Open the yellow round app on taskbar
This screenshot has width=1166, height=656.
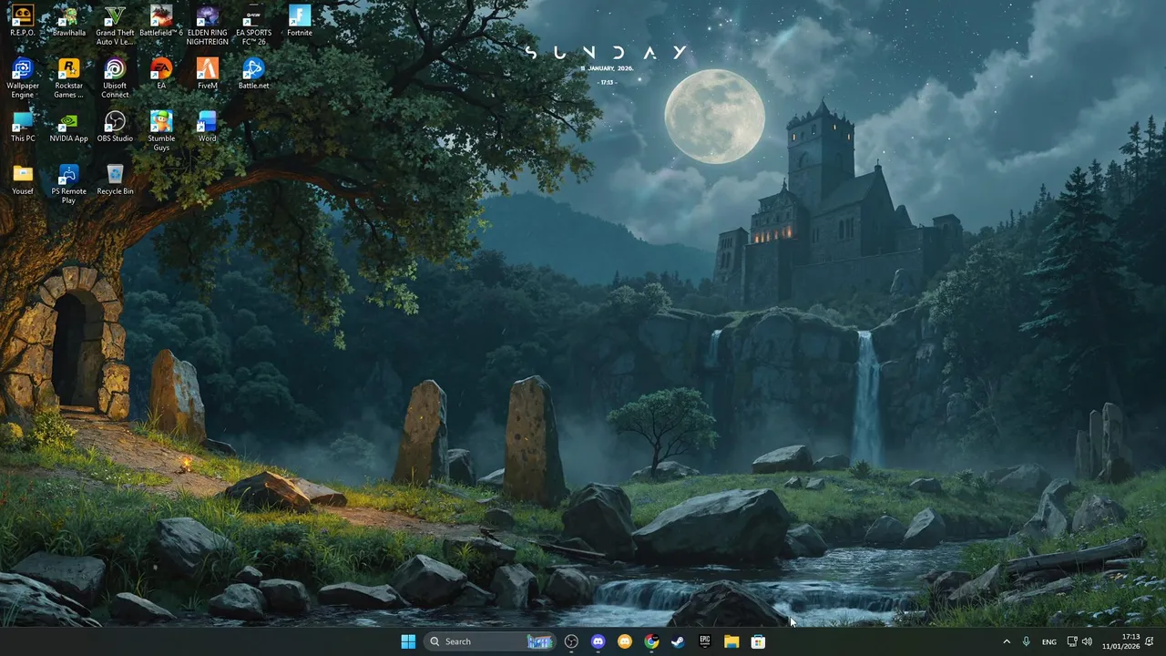pyautogui.click(x=624, y=641)
